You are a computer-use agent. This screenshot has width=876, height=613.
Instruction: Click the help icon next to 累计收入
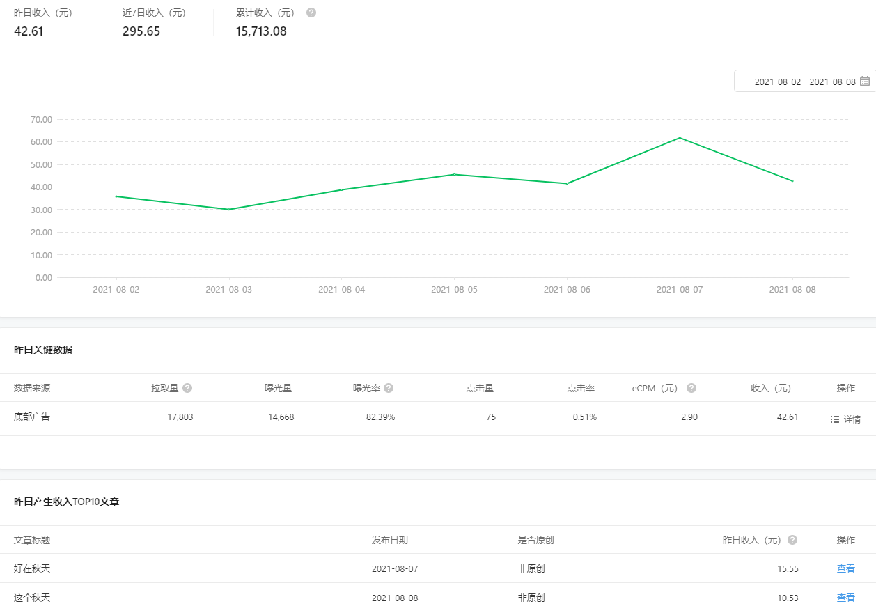click(x=311, y=13)
